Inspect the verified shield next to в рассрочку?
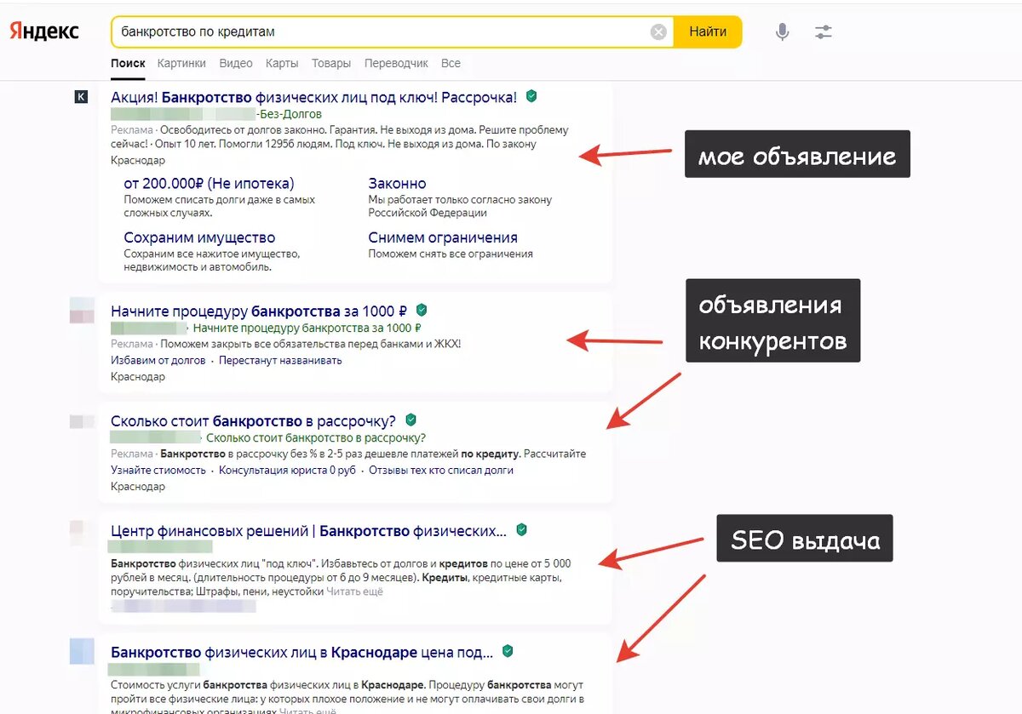Viewport: 1022px width, 714px height. pyautogui.click(x=411, y=420)
